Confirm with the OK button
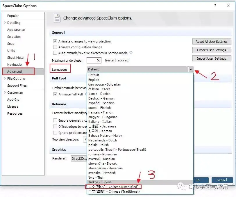This screenshot has height=197, width=236. (x=201, y=180)
